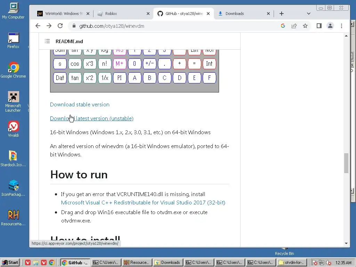356x267 pixels.
Task: Open a new browser tab
Action: pos(282,14)
